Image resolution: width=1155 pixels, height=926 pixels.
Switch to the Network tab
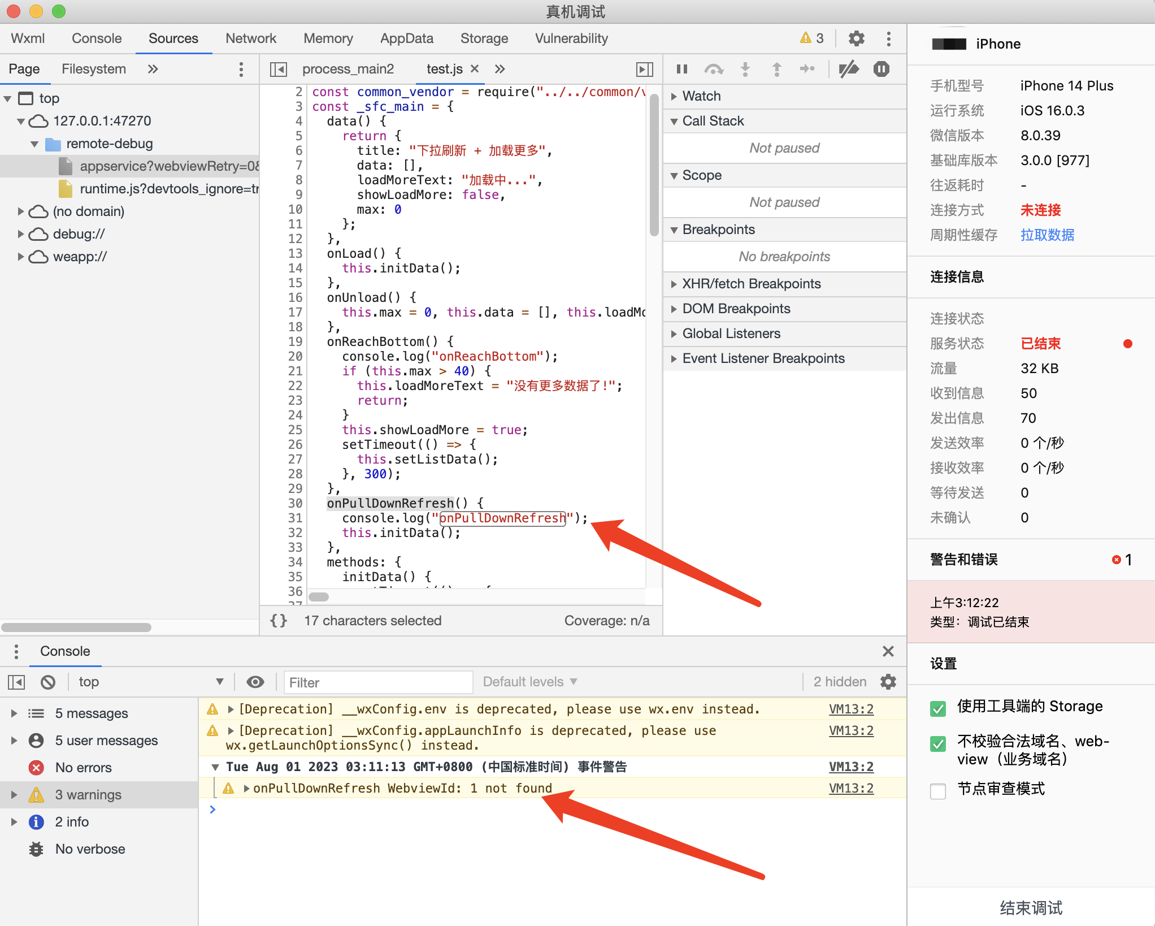pos(250,38)
